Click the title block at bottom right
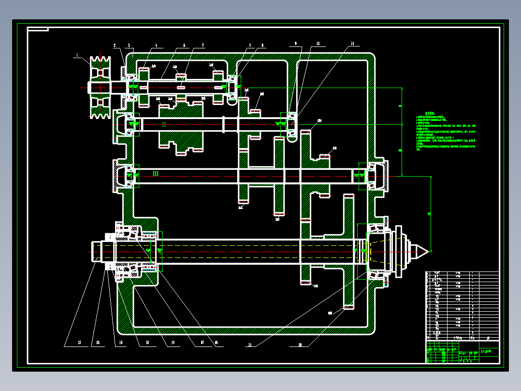521x391 pixels. coord(463,352)
